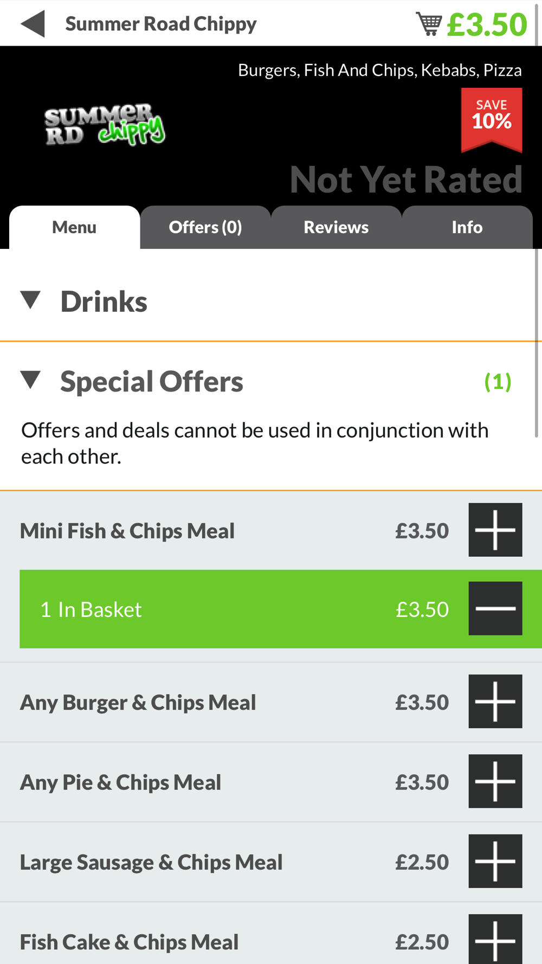This screenshot has width=542, height=964.
Task: Click the Summer Rd Chippy logo
Action: coord(105,125)
